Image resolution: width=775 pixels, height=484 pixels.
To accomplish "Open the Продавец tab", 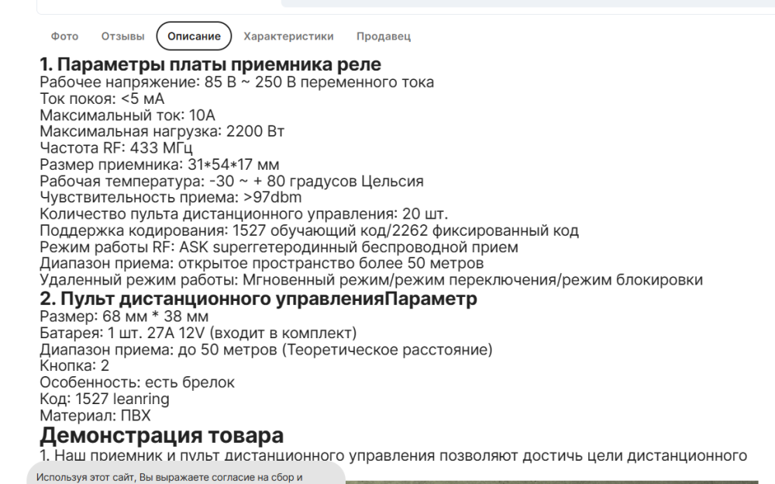I will [383, 36].
